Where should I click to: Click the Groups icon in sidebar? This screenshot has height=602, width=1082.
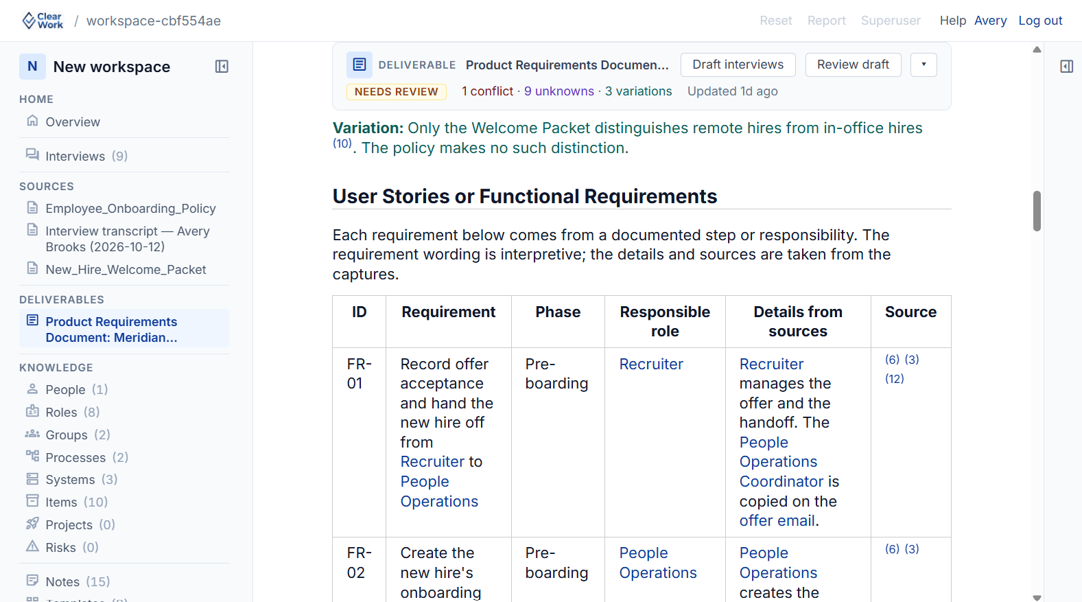click(x=32, y=434)
